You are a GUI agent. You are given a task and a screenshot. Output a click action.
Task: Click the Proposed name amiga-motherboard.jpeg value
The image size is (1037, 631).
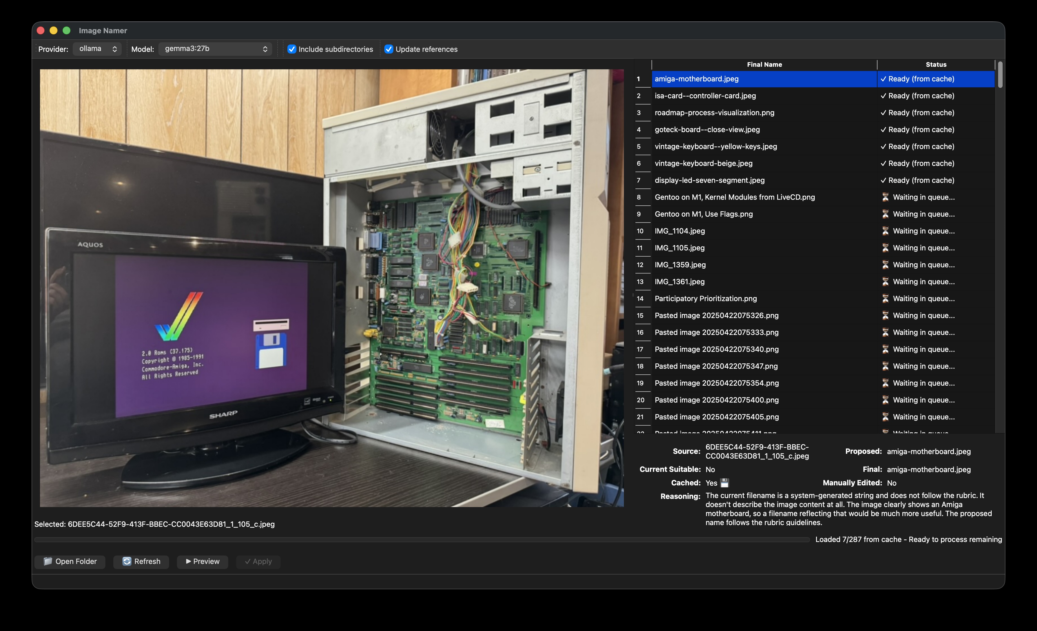[929, 451]
